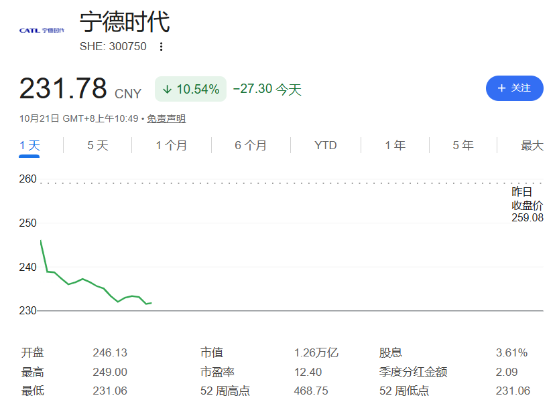Screen dimensions: 557x420
Task: Click the 240 y-axis label
Action: coord(27,268)
